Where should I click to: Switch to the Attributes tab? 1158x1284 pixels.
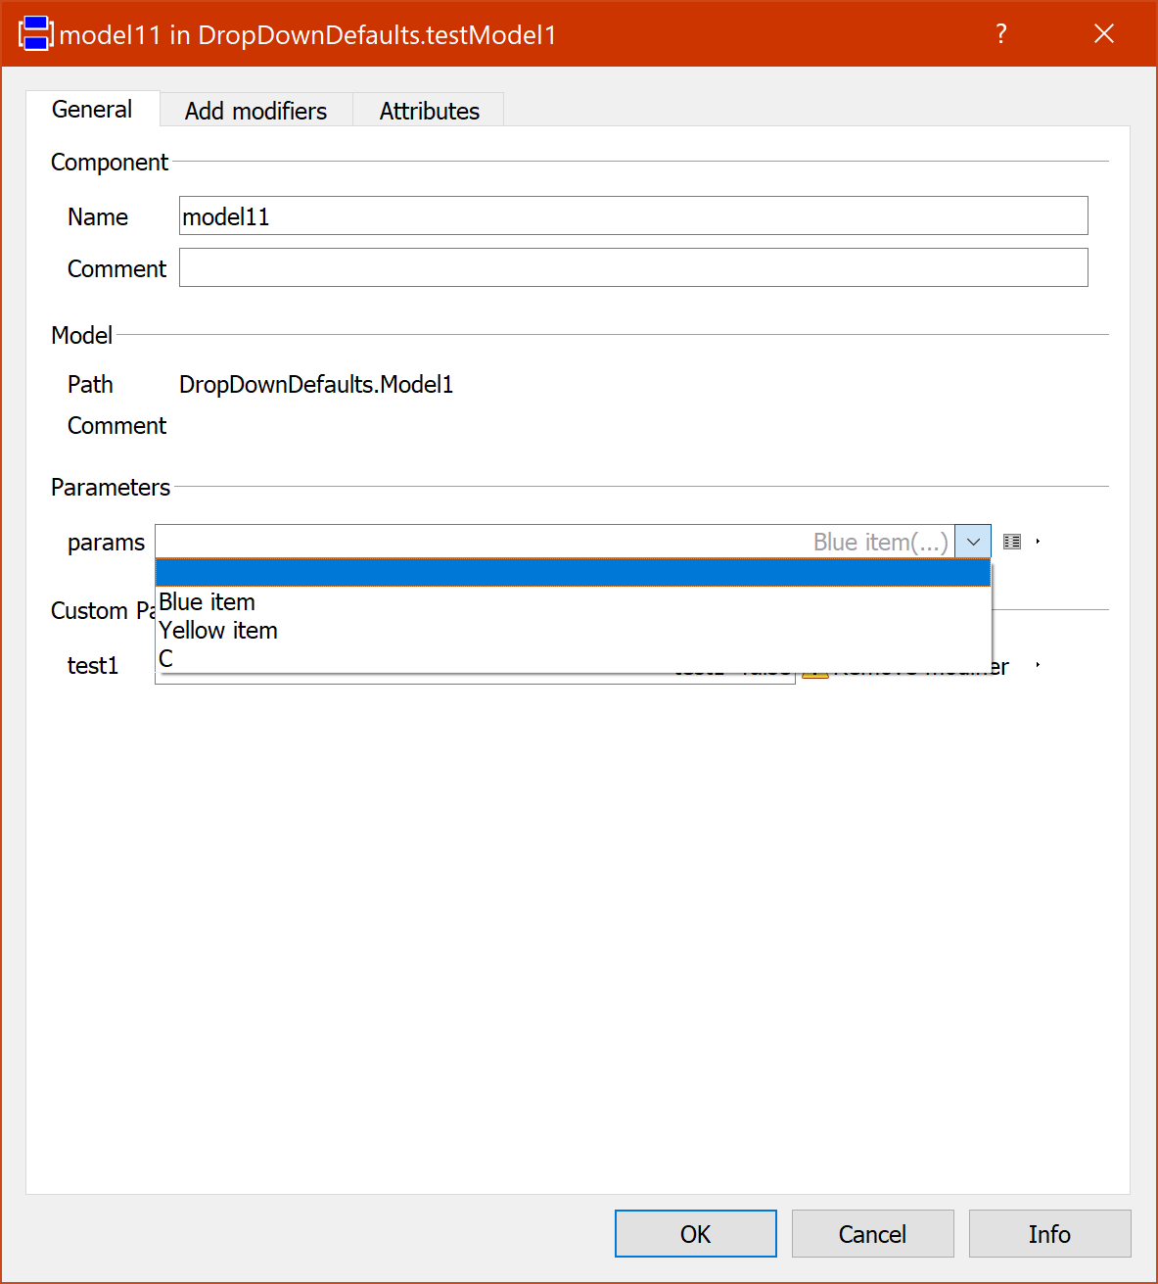click(429, 110)
